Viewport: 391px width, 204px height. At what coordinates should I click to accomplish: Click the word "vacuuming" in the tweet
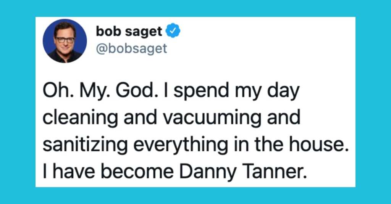tap(212, 118)
